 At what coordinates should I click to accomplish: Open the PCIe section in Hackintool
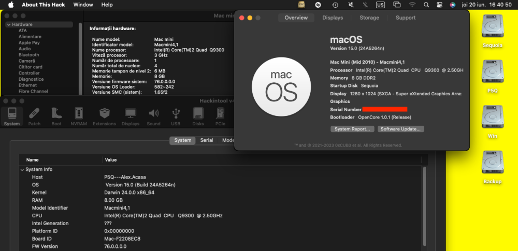[x=220, y=116]
